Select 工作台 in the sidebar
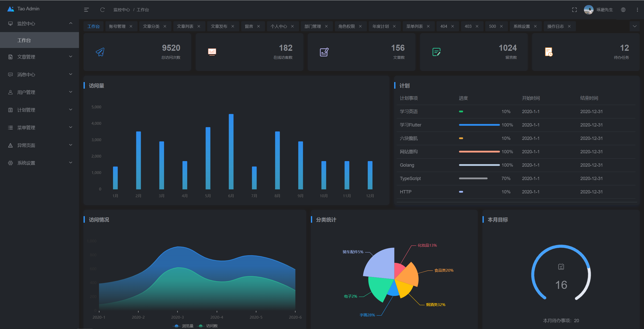This screenshot has height=329, width=644. pos(24,40)
